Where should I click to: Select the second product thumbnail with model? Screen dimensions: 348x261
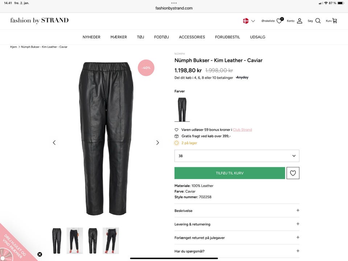coord(75,241)
